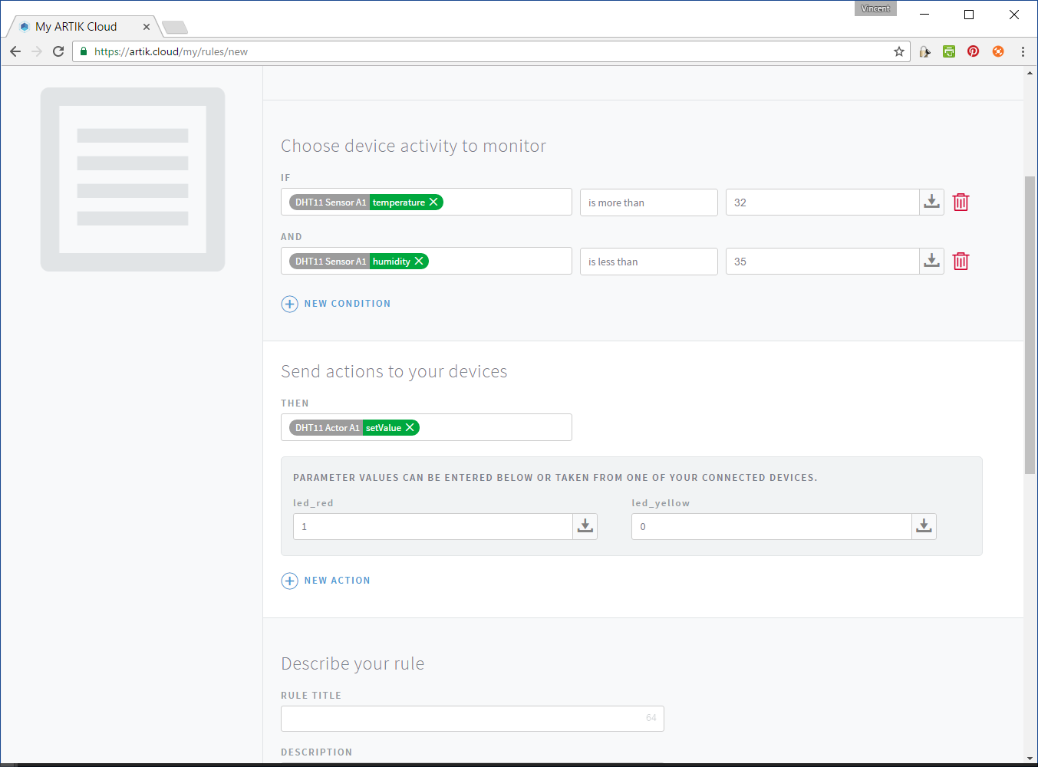The height and width of the screenshot is (767, 1038).
Task: Remove the setValue action tag
Action: point(409,427)
